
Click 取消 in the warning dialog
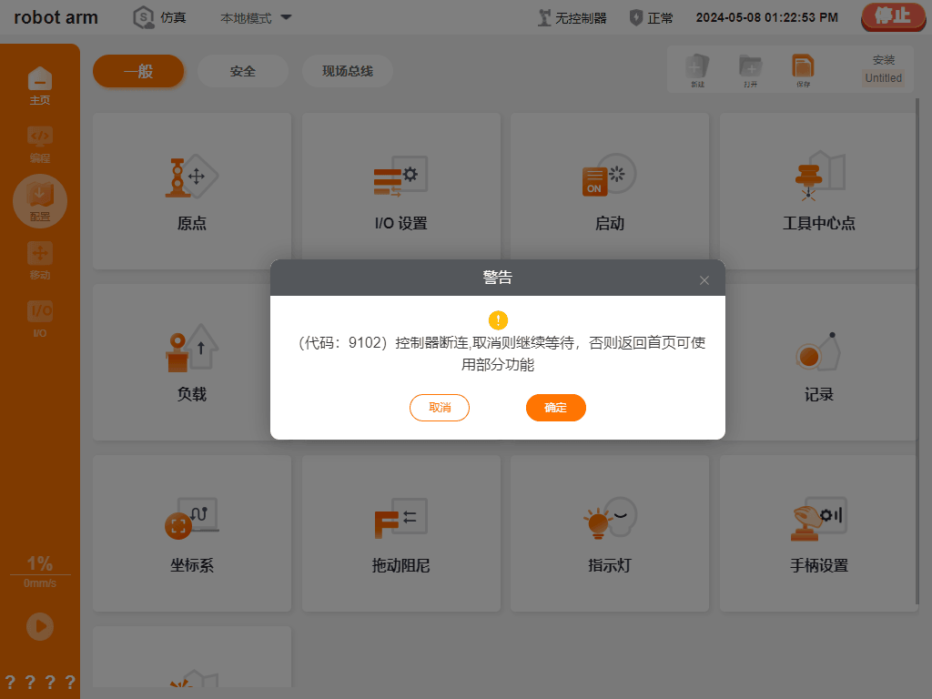click(x=440, y=408)
